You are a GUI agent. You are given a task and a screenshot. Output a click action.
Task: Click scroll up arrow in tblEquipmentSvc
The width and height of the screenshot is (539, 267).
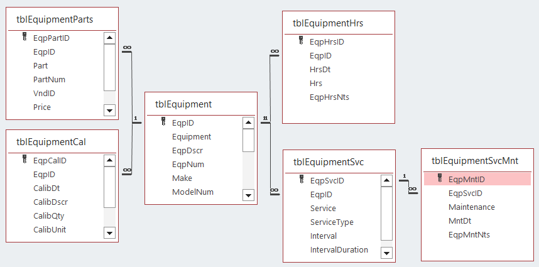[x=386, y=180]
